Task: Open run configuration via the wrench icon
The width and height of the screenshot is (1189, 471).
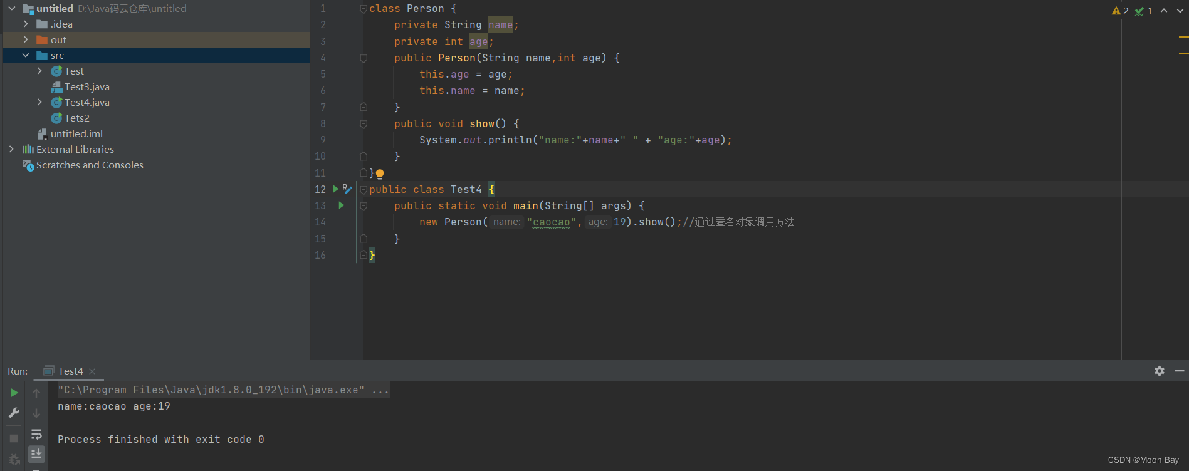Action: pyautogui.click(x=14, y=413)
